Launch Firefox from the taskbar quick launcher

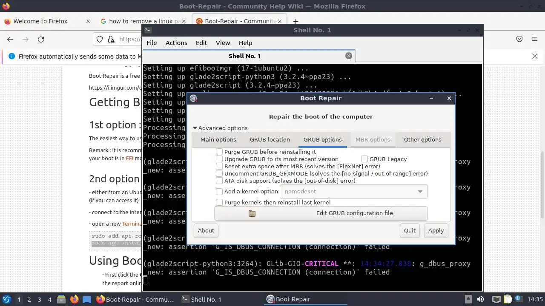pyautogui.click(x=74, y=299)
